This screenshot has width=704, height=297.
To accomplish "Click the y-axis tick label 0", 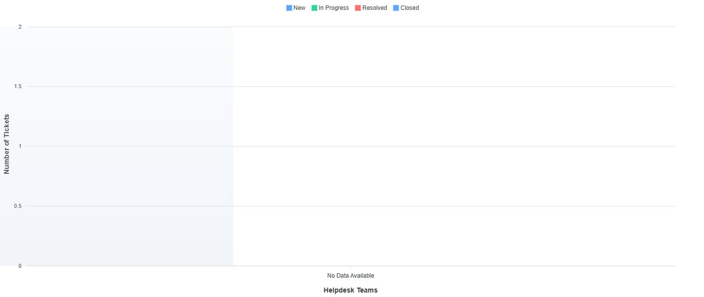I will point(20,266).
